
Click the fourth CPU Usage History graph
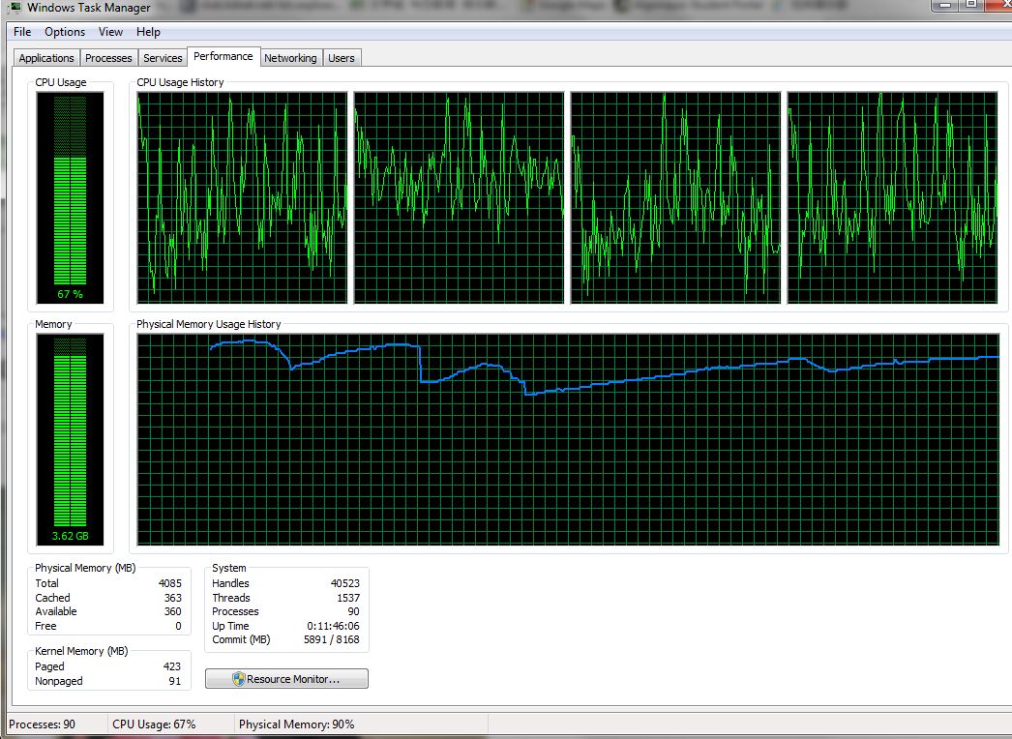coord(892,198)
